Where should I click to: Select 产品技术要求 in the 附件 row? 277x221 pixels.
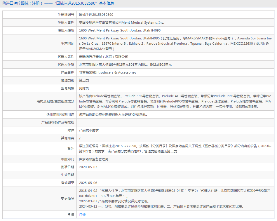pyautogui.click(x=89, y=130)
